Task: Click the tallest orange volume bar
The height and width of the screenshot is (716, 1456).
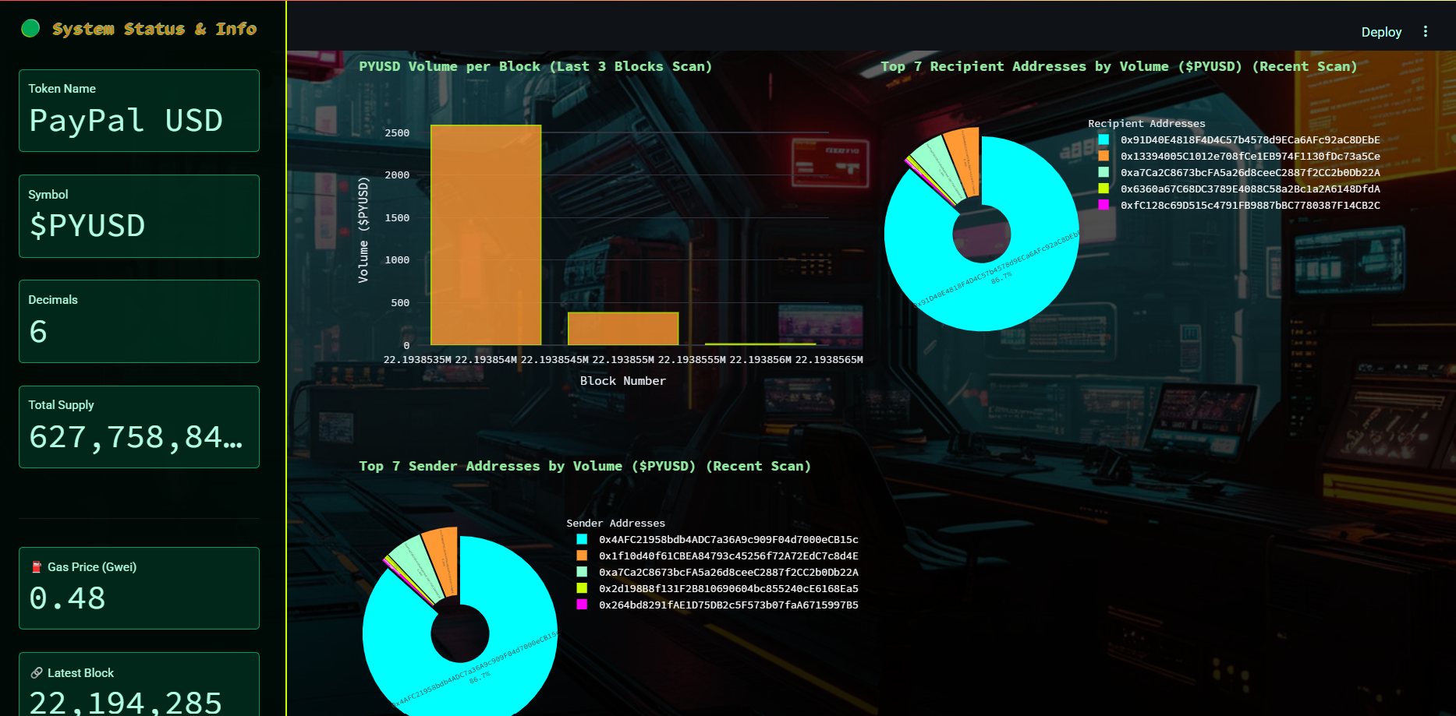Action: pyautogui.click(x=486, y=235)
